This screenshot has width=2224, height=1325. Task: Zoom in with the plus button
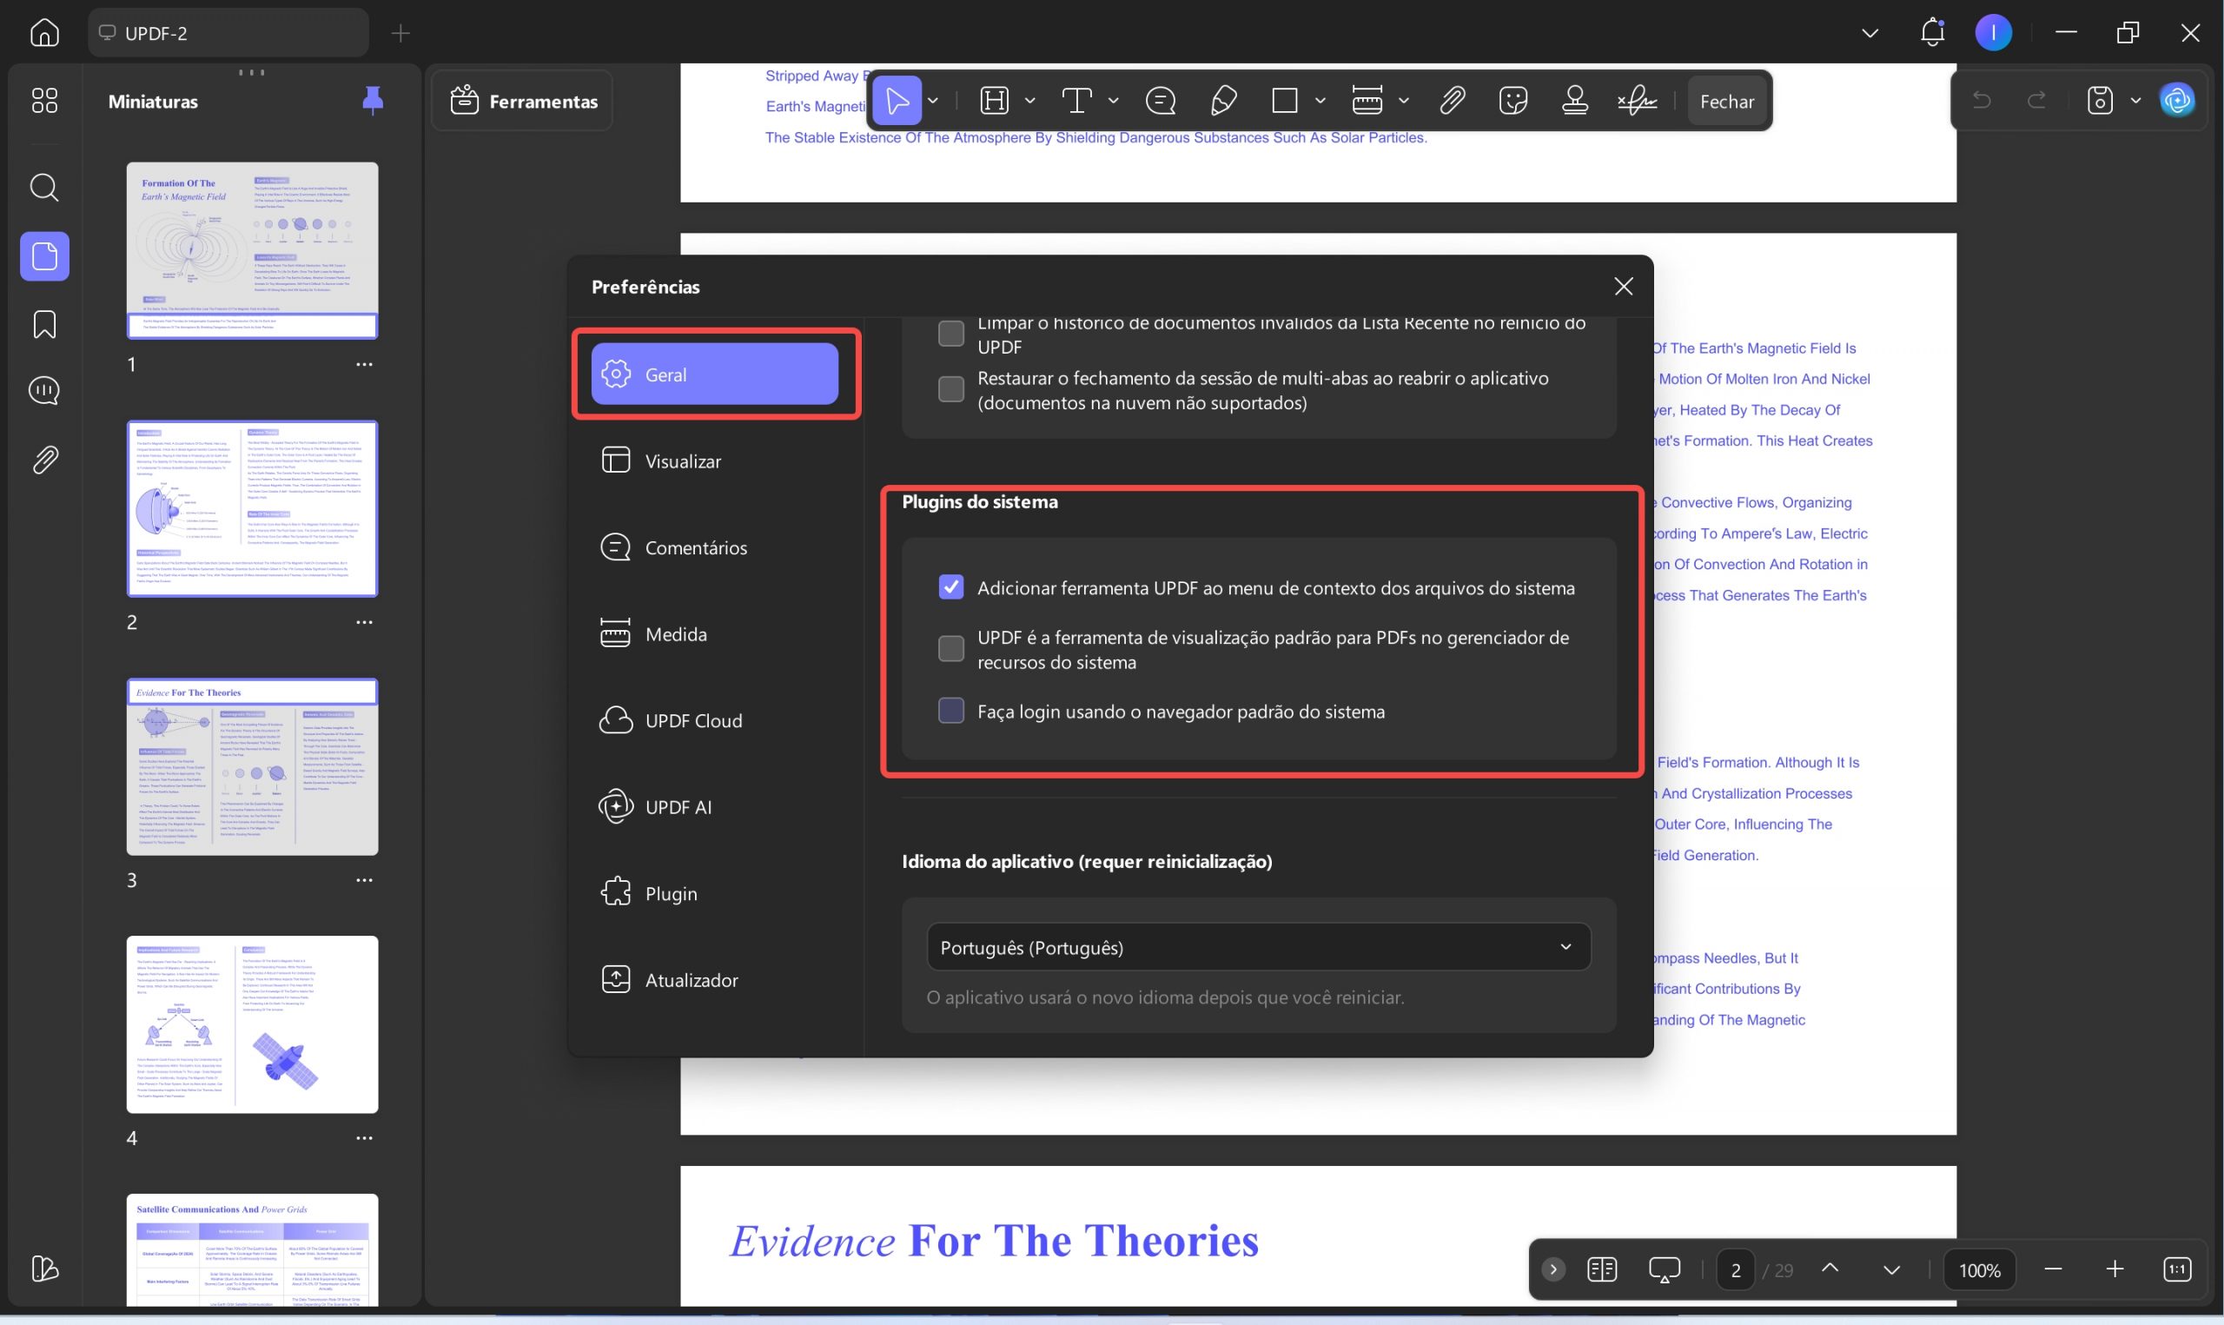(x=2115, y=1269)
